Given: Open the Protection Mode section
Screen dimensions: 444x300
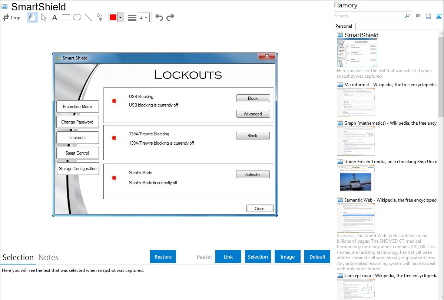Looking at the screenshot, I should [x=77, y=107].
